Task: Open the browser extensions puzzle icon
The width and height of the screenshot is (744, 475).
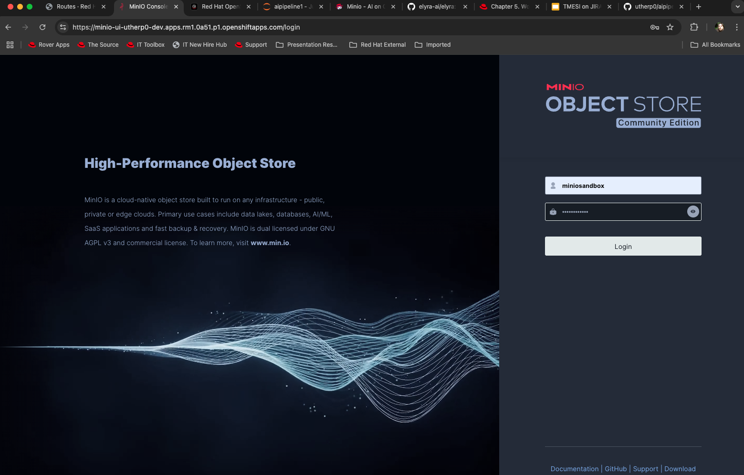Action: (694, 27)
